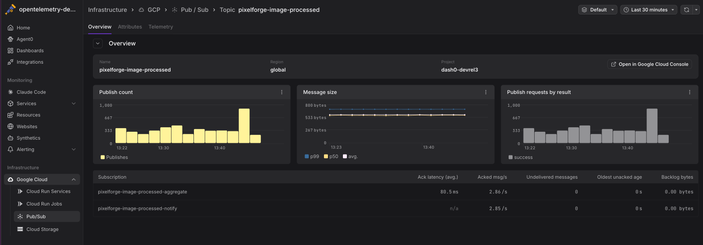The width and height of the screenshot is (703, 245).
Task: Click the Cloud Storage icon
Action: 20,229
